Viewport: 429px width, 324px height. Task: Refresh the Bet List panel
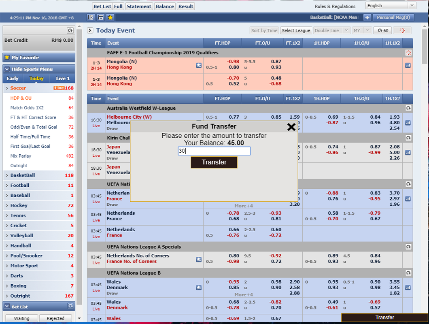click(70, 306)
